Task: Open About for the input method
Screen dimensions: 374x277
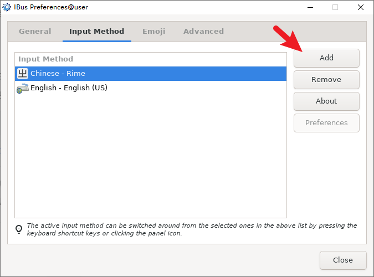Action: point(326,101)
